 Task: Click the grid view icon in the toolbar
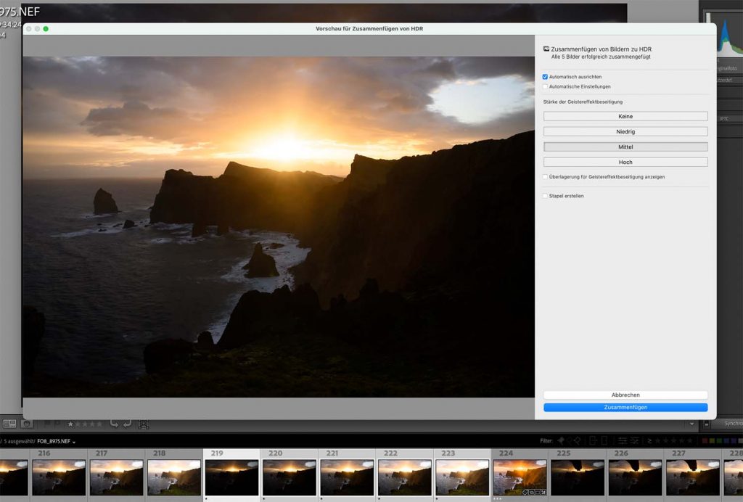[9, 423]
